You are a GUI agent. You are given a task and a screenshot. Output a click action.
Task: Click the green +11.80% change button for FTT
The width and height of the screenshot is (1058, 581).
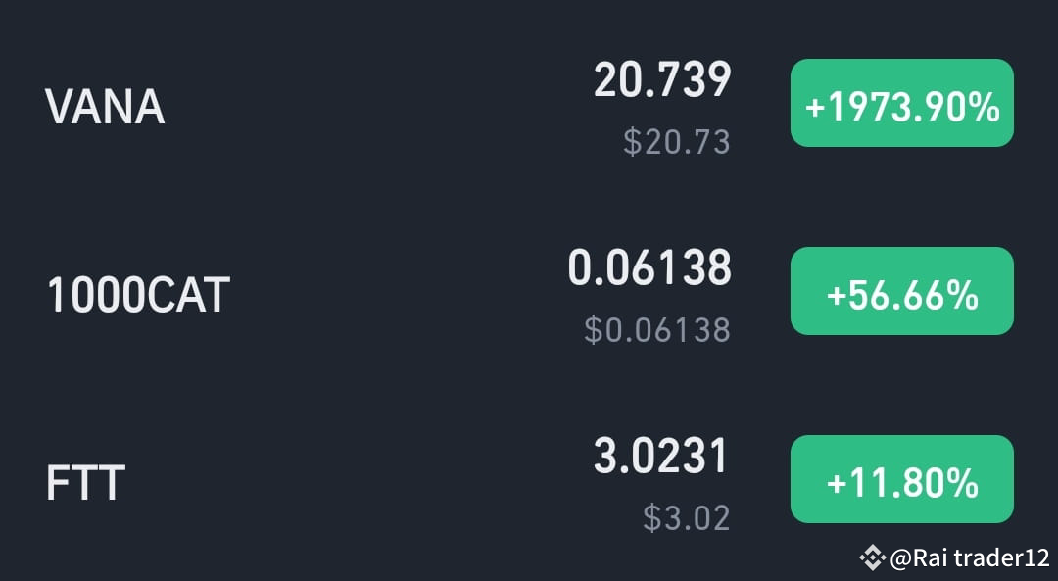[901, 479]
